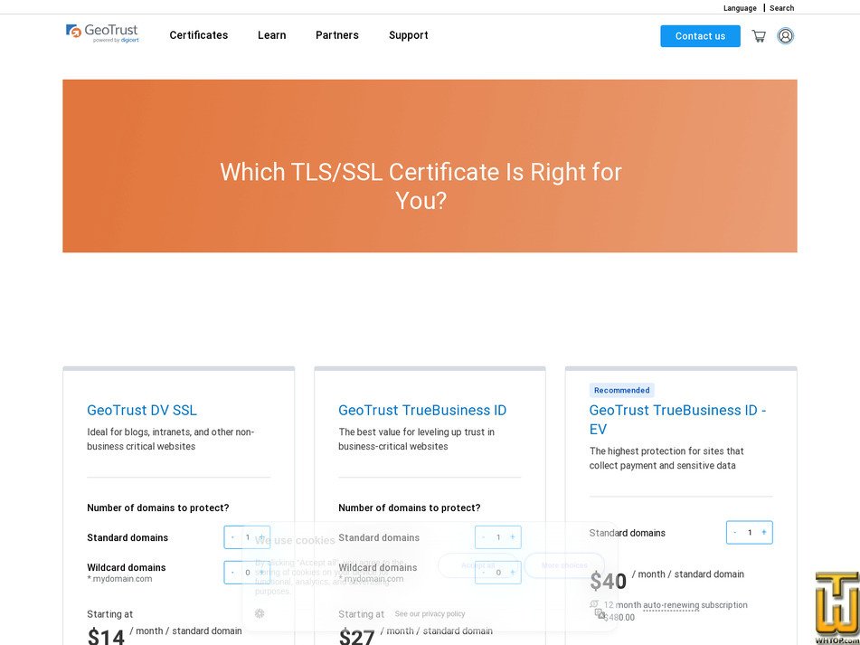Increase standard domains for GeoTrust DV SSL
This screenshot has height=645, width=860.
pos(262,536)
